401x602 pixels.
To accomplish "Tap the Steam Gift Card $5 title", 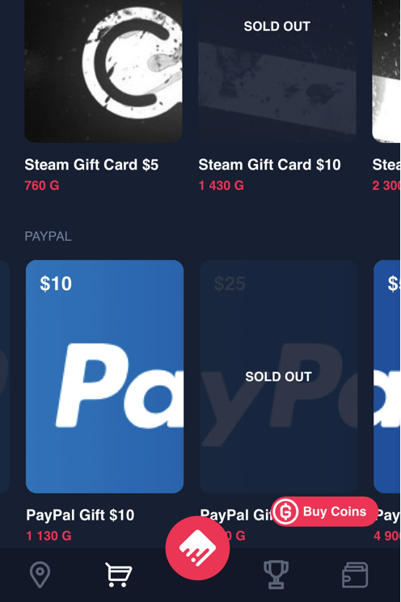I will 91,165.
